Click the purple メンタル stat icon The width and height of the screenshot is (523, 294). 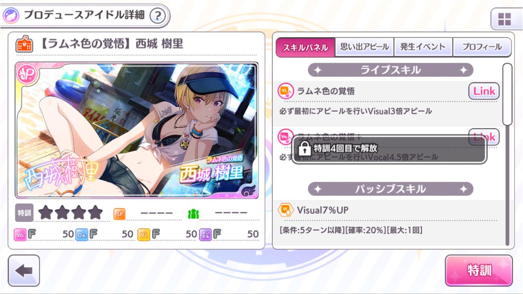point(206,234)
